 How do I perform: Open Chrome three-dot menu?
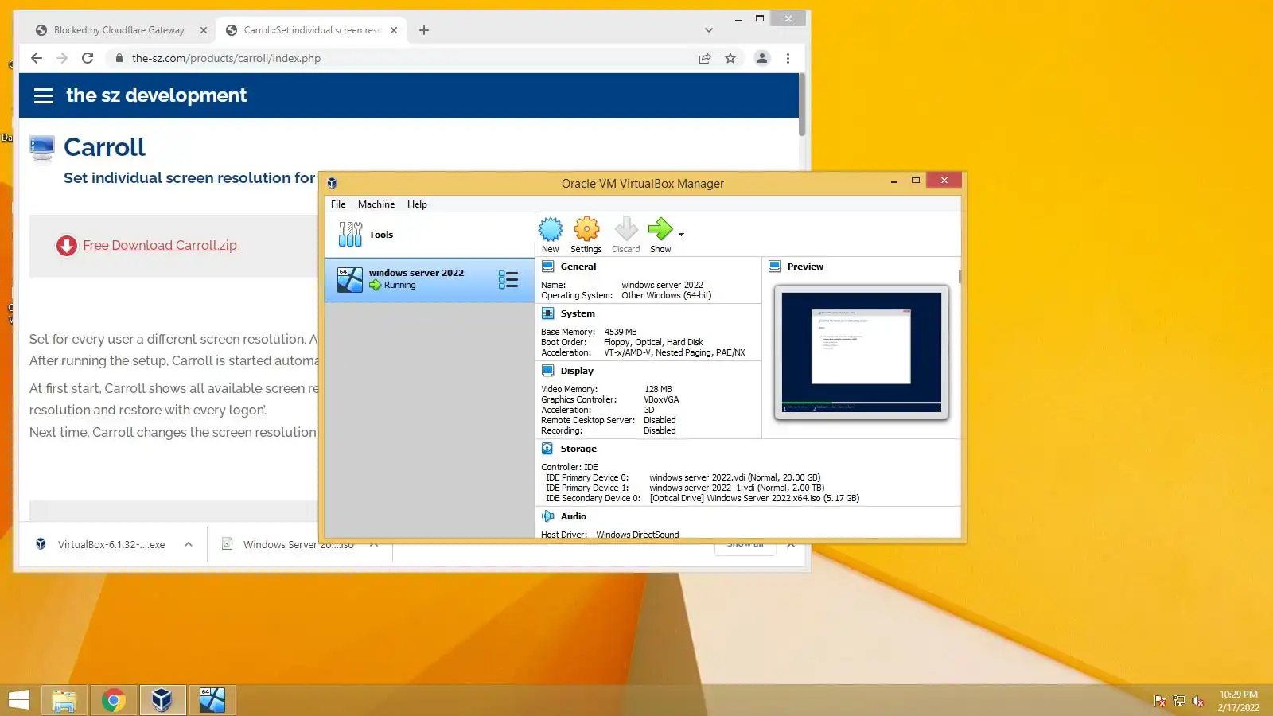pyautogui.click(x=788, y=58)
